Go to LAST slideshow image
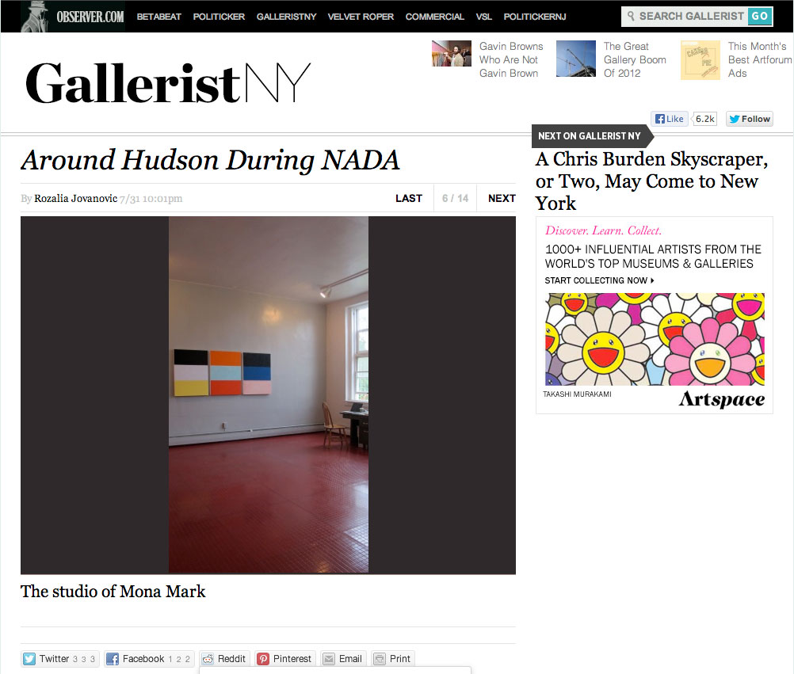794x674 pixels. [409, 198]
